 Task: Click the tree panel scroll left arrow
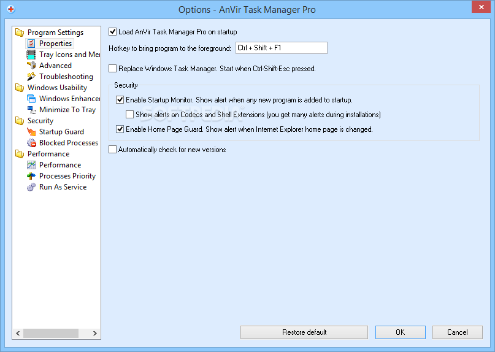click(18, 334)
